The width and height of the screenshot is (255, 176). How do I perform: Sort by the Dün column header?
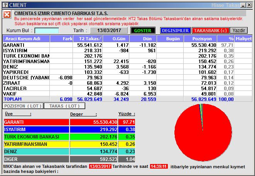(x=143, y=39)
